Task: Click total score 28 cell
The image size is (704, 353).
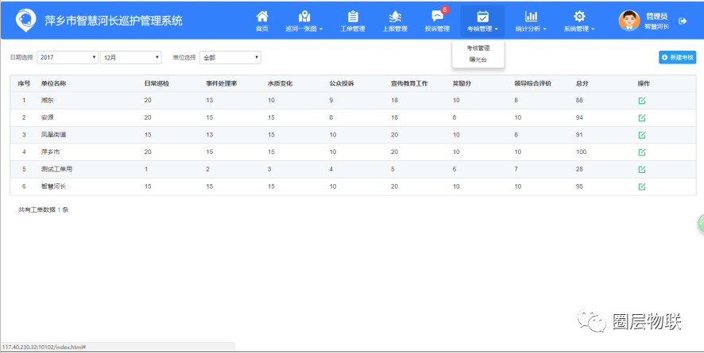Action: (x=579, y=169)
